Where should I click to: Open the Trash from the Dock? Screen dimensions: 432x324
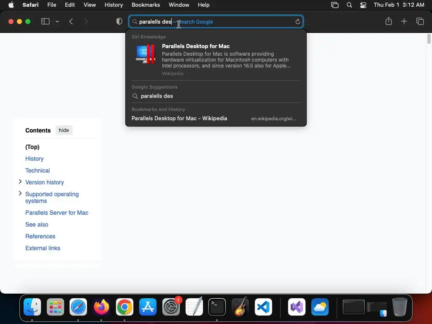tap(400, 307)
